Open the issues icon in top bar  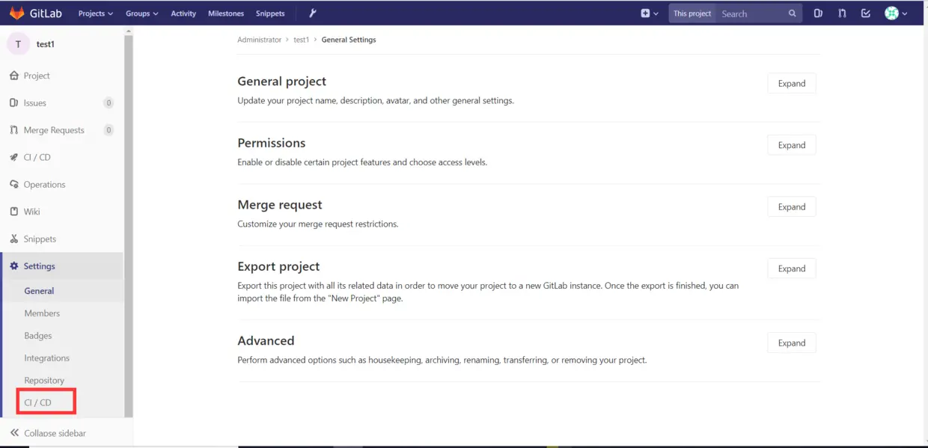pyautogui.click(x=818, y=13)
